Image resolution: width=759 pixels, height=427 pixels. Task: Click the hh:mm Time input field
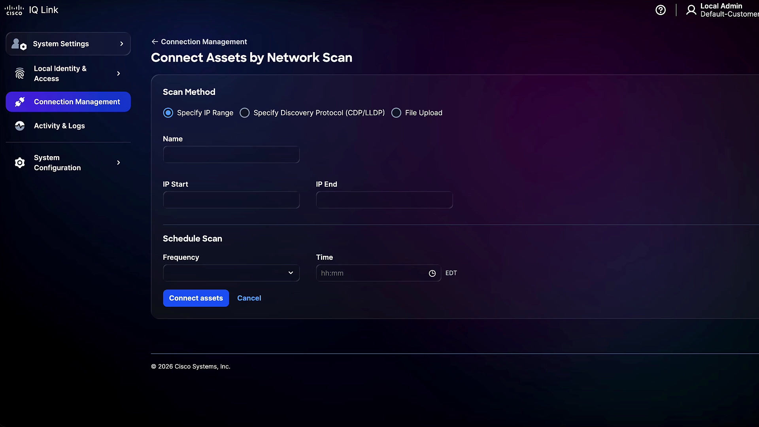tap(378, 273)
